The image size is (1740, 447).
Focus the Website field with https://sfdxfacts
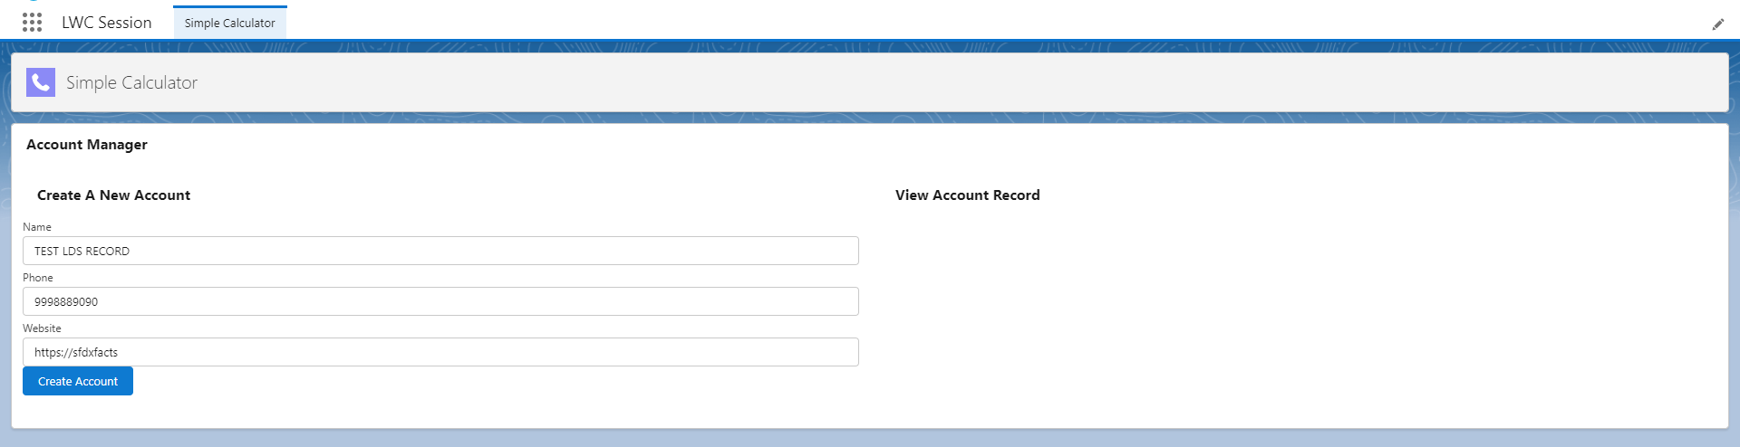(440, 352)
